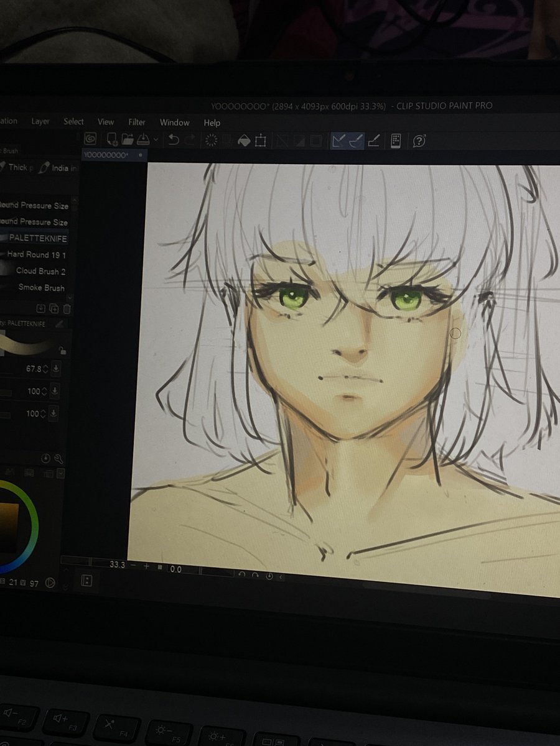Click the rotation angle 0.0 field
Image resolution: width=560 pixels, height=746 pixels.
tap(176, 569)
